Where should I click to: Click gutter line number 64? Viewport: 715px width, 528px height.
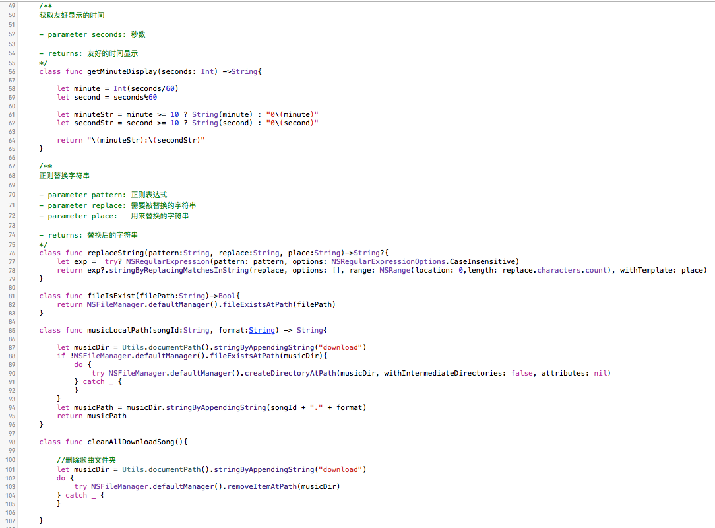click(x=12, y=141)
